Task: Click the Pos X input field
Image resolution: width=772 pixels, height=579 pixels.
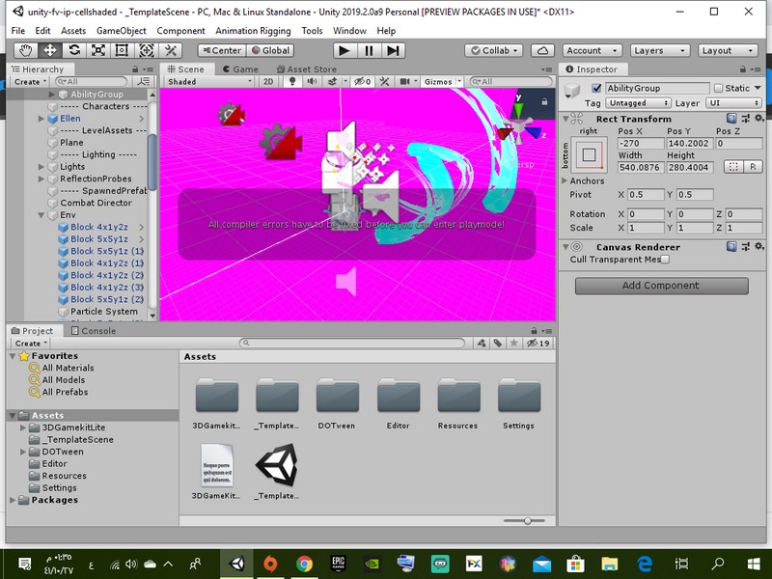Action: (641, 143)
